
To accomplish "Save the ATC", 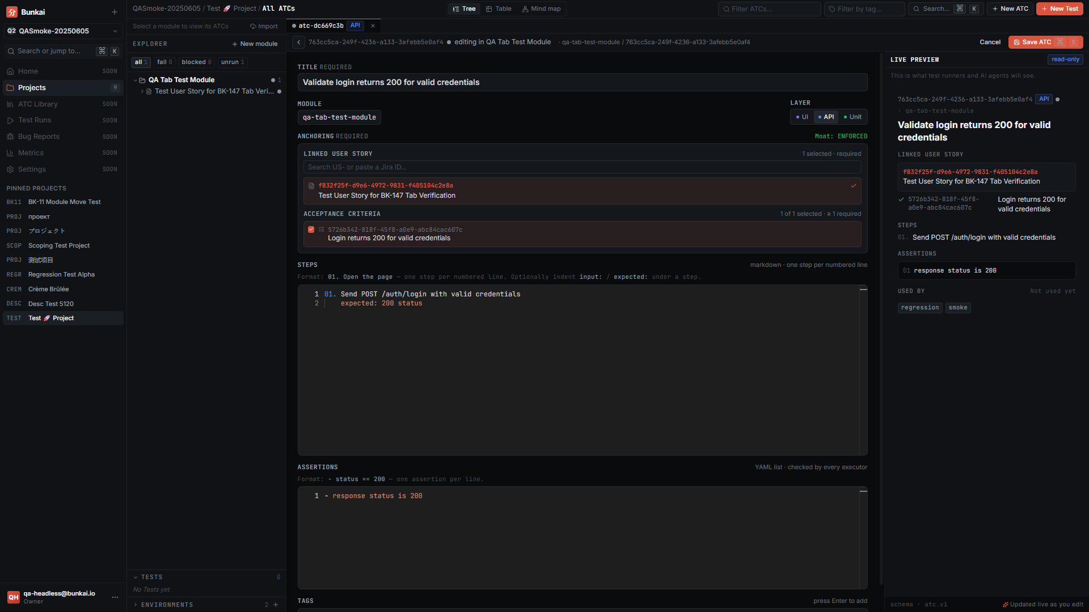I will click(1045, 42).
